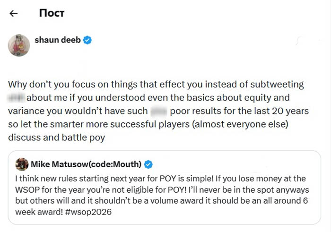The width and height of the screenshot is (331, 232).
Task: Go back using the left arrow
Action: coord(14,14)
